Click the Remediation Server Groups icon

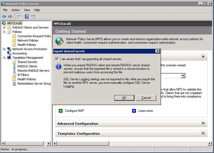tap(14, 84)
